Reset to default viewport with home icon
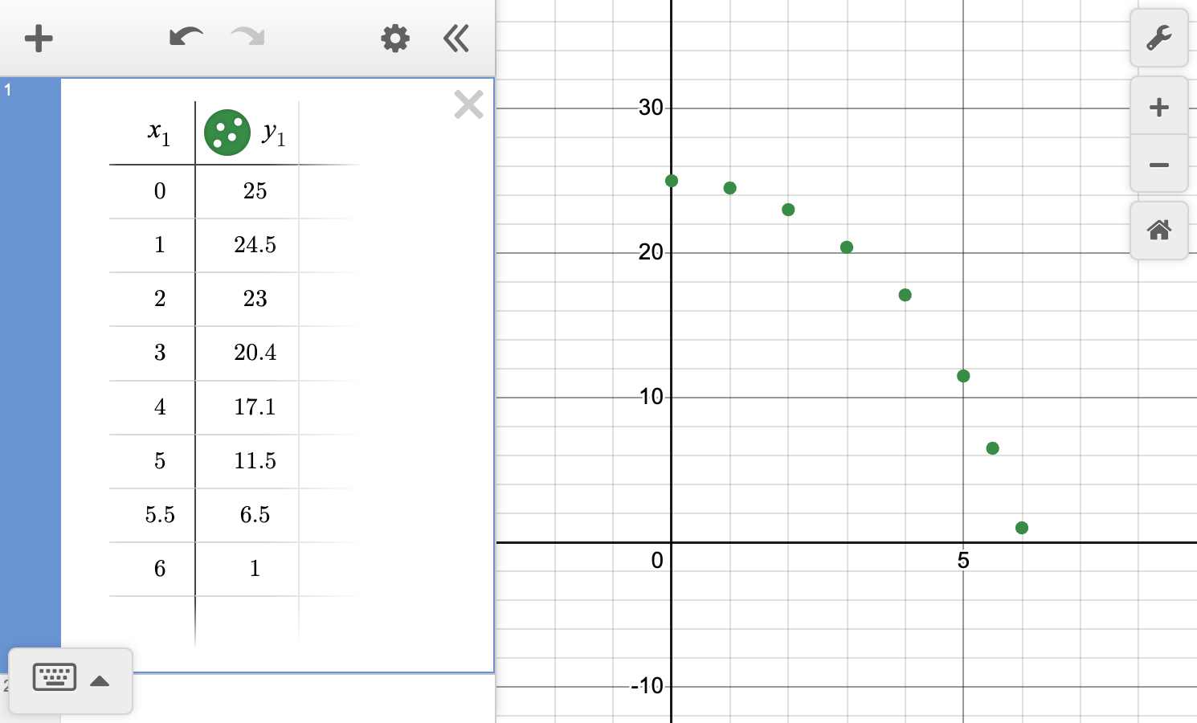 point(1158,231)
